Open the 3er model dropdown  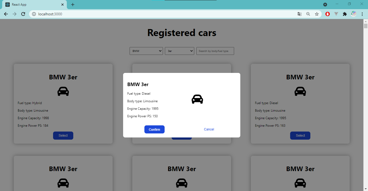point(179,51)
